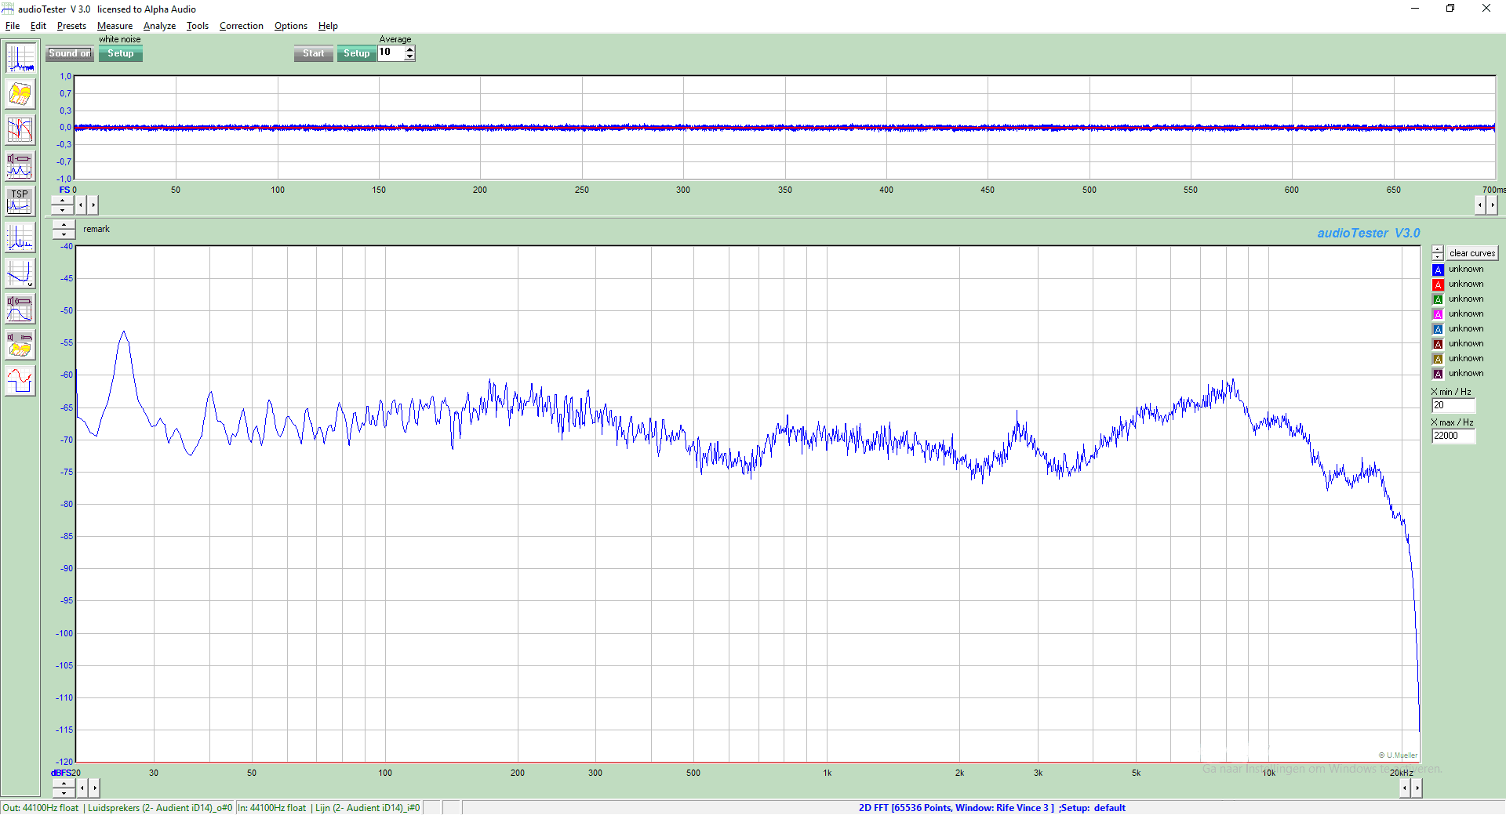
Task: Click the clear curves button
Action: point(1472,253)
